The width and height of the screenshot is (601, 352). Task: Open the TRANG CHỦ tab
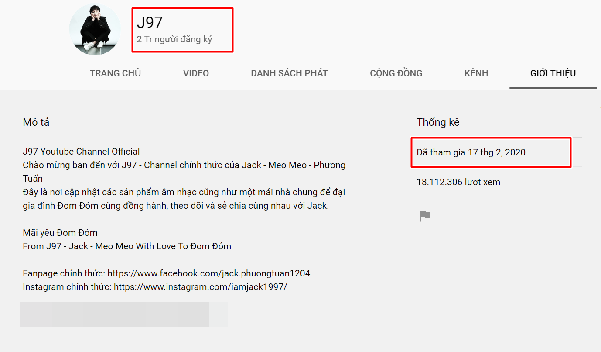[115, 73]
